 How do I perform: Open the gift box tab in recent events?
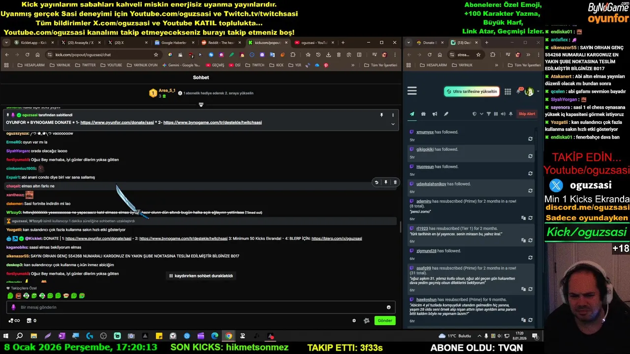click(x=423, y=114)
